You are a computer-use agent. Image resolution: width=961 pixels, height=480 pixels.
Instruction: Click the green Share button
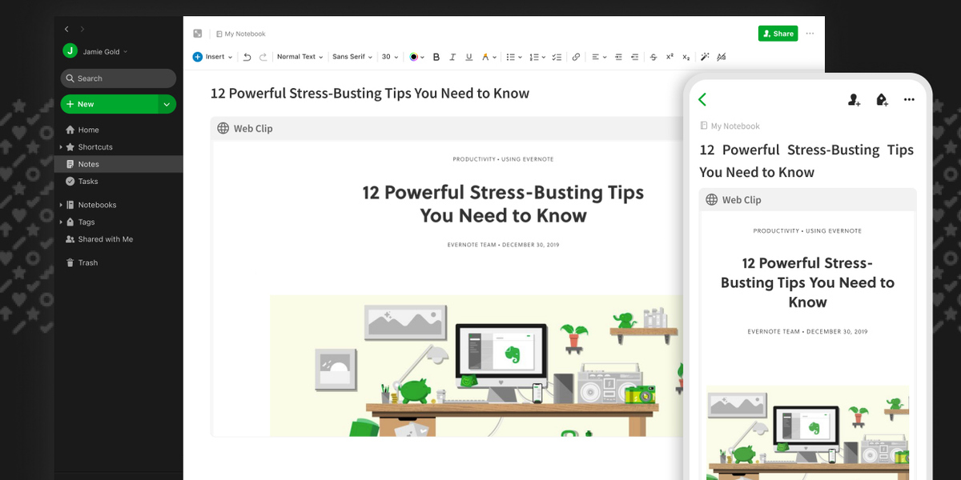click(x=778, y=34)
